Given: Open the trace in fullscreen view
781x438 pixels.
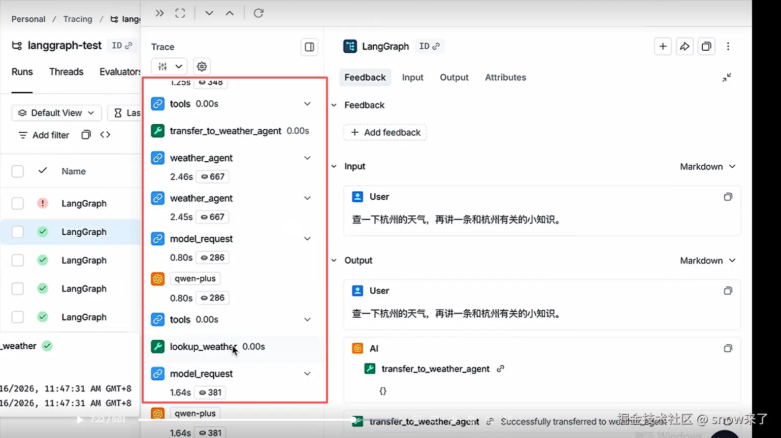Looking at the screenshot, I should [180, 13].
